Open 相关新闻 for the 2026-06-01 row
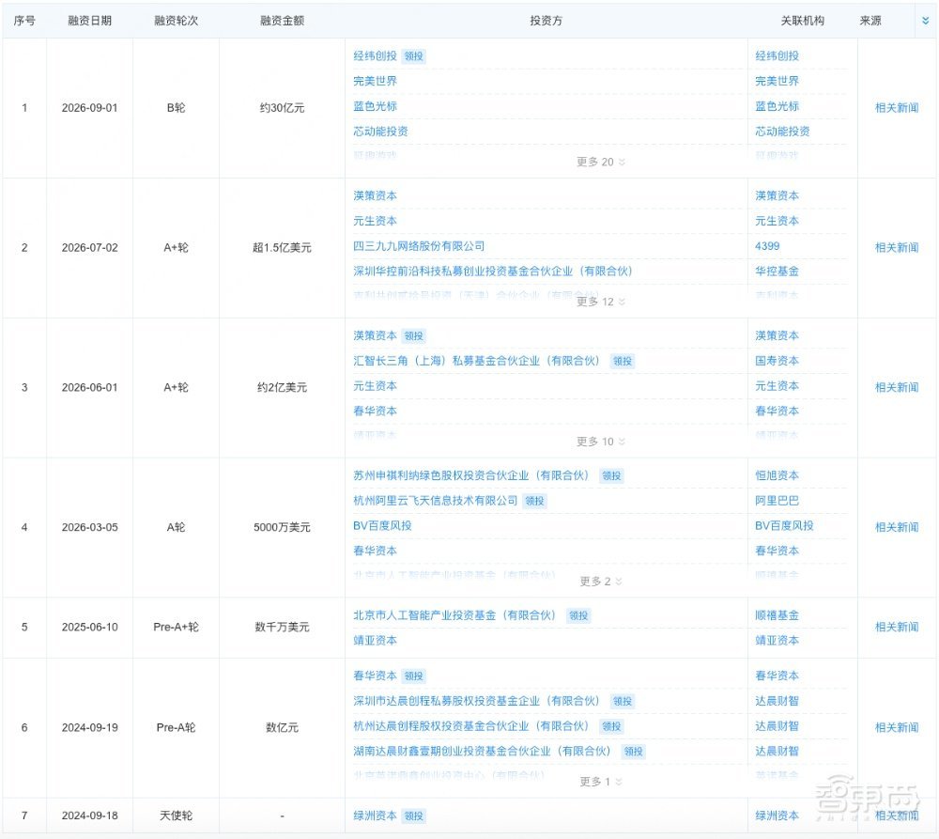 click(x=897, y=387)
